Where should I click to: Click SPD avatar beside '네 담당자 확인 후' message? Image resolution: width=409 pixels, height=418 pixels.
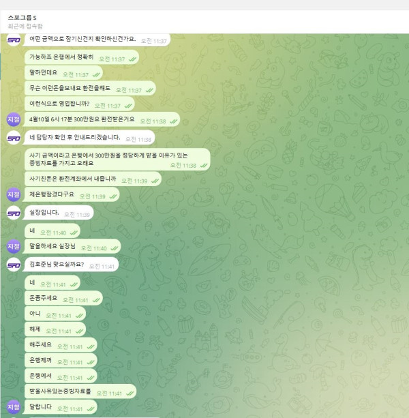click(x=14, y=138)
